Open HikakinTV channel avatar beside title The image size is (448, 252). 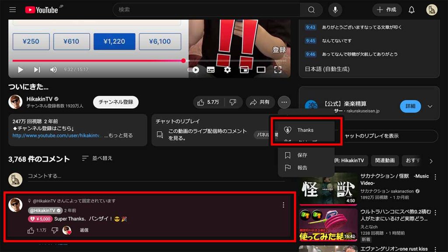pyautogui.click(x=15, y=102)
